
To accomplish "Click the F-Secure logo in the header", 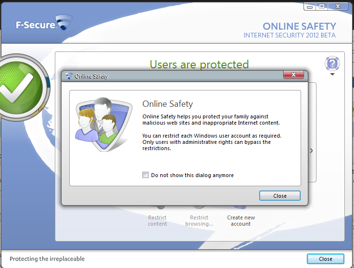I will click(x=44, y=23).
